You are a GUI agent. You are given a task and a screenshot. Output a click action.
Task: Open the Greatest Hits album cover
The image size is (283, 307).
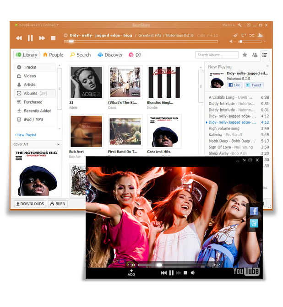pos(164,132)
